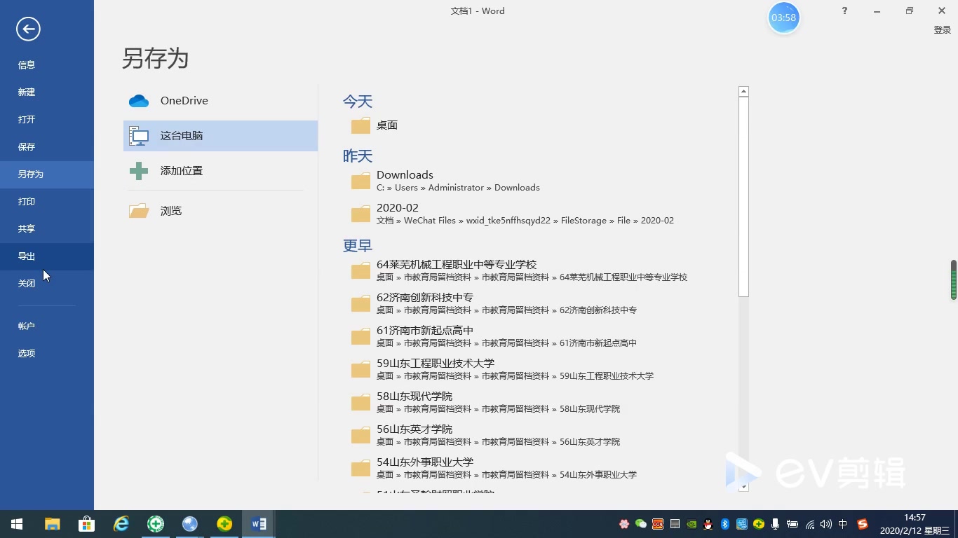Click the circular back arrow

pos(27,29)
